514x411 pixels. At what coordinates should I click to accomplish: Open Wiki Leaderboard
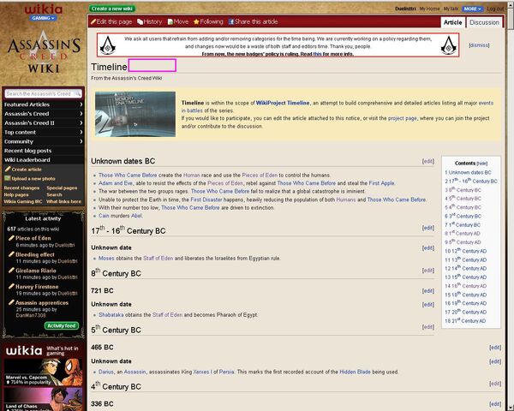coord(27,160)
